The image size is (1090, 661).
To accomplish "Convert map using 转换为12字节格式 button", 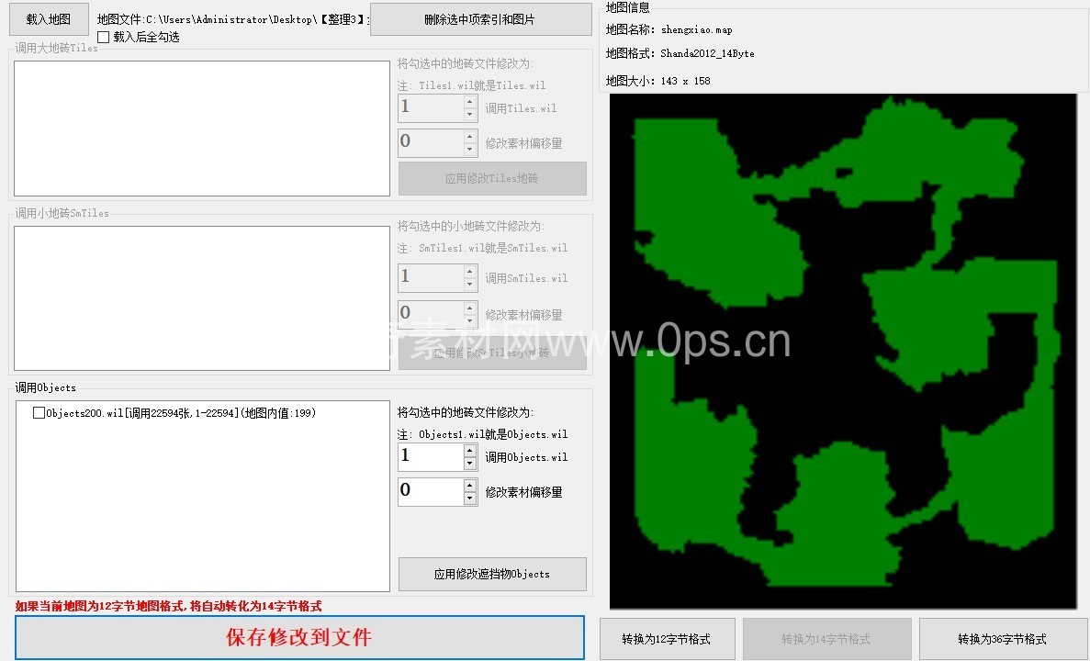I will [x=666, y=639].
